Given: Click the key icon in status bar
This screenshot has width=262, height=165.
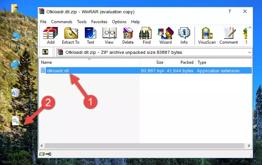Looking at the screenshot, I should [48, 154].
